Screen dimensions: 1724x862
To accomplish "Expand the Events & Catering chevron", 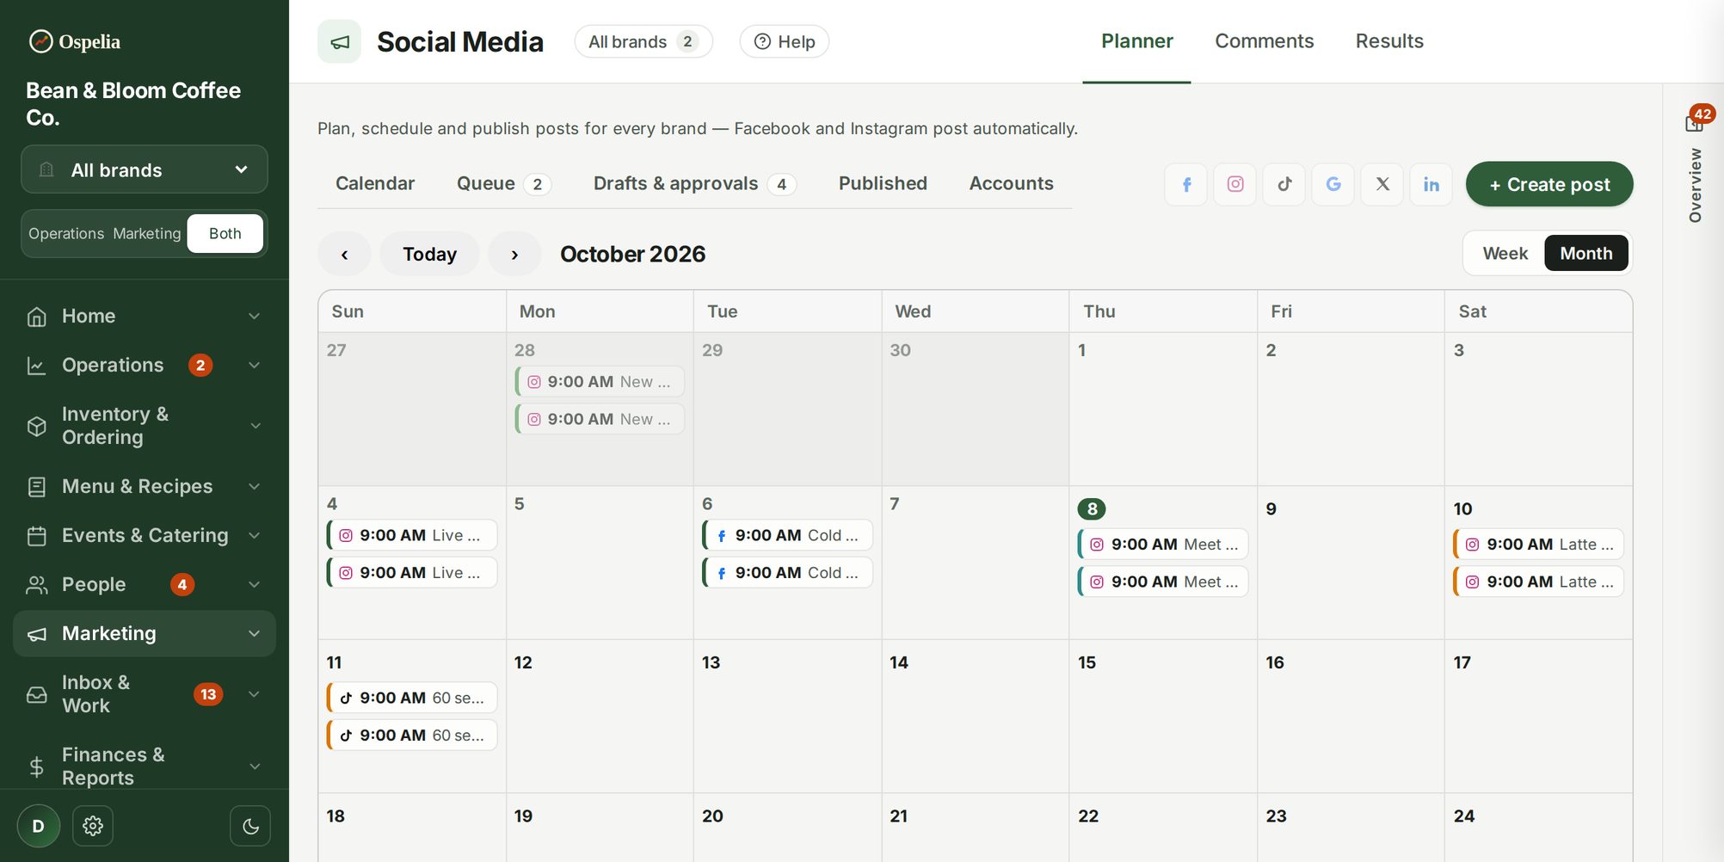I will (255, 536).
